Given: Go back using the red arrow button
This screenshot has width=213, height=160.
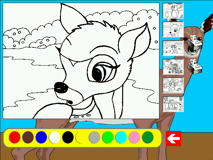Looking at the screenshot, I should (x=173, y=139).
